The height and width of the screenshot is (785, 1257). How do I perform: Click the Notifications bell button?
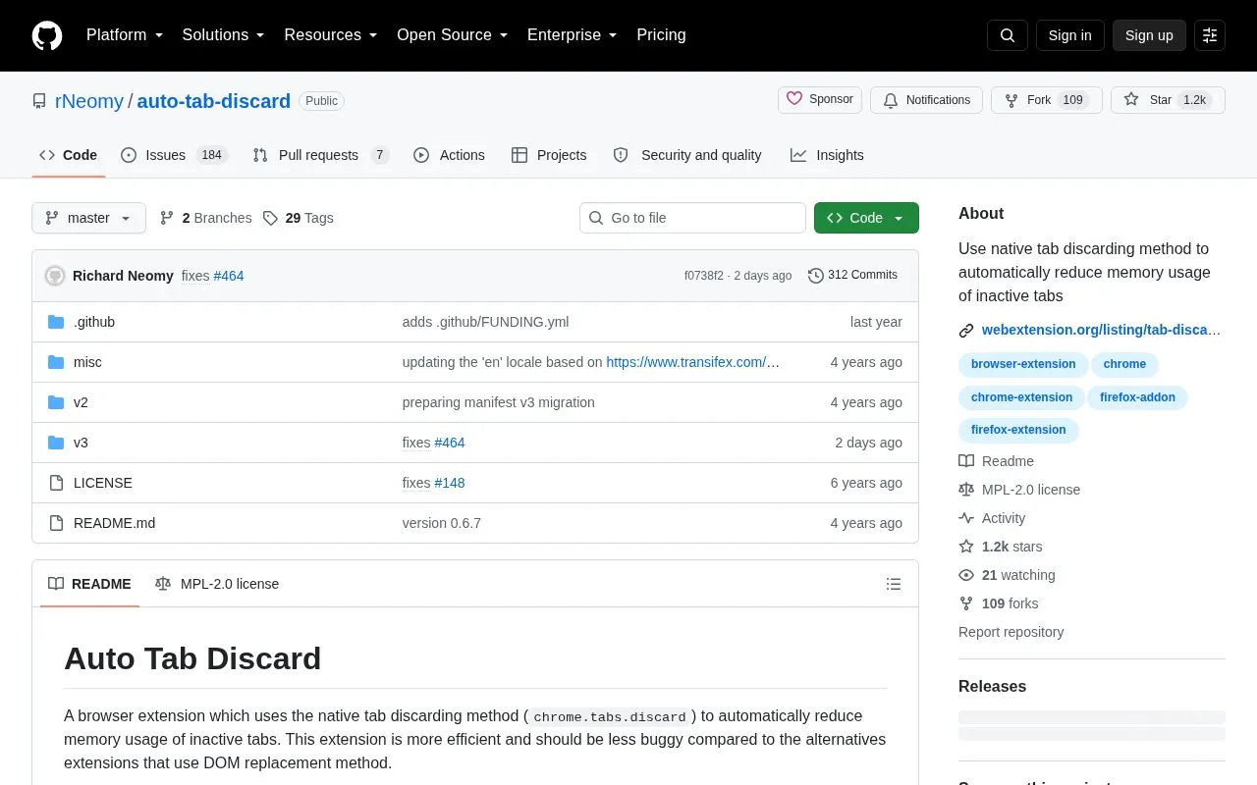tap(926, 100)
